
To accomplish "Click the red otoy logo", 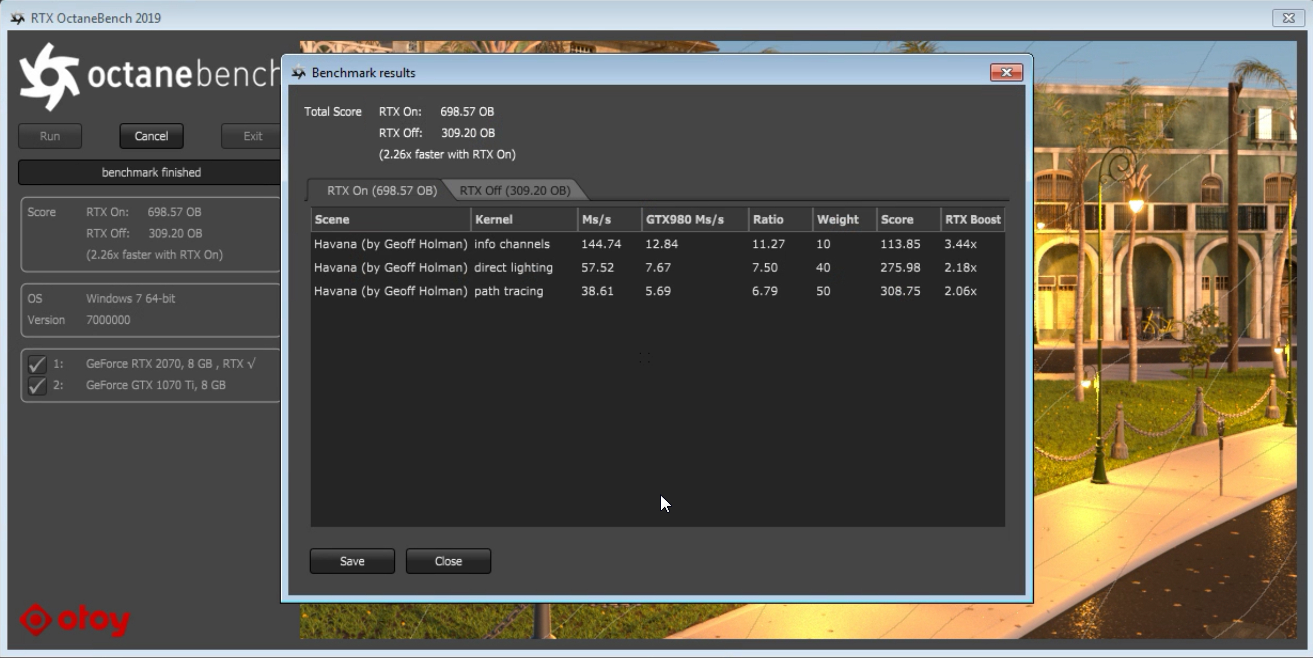I will 75,620.
